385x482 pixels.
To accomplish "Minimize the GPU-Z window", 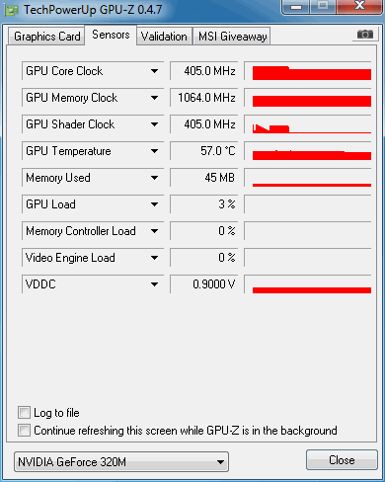I will click(x=296, y=7).
